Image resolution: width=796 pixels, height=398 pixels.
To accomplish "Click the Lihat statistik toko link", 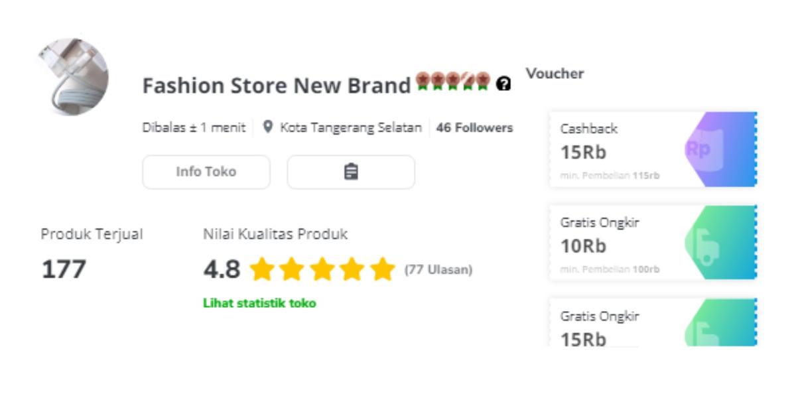I will pyautogui.click(x=259, y=303).
